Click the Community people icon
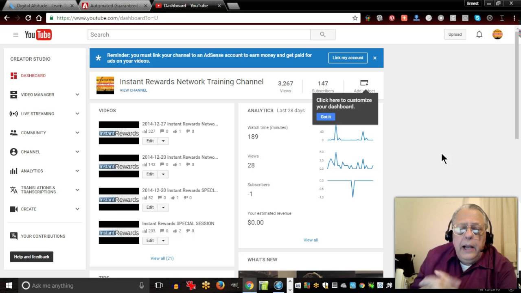 [14, 133]
